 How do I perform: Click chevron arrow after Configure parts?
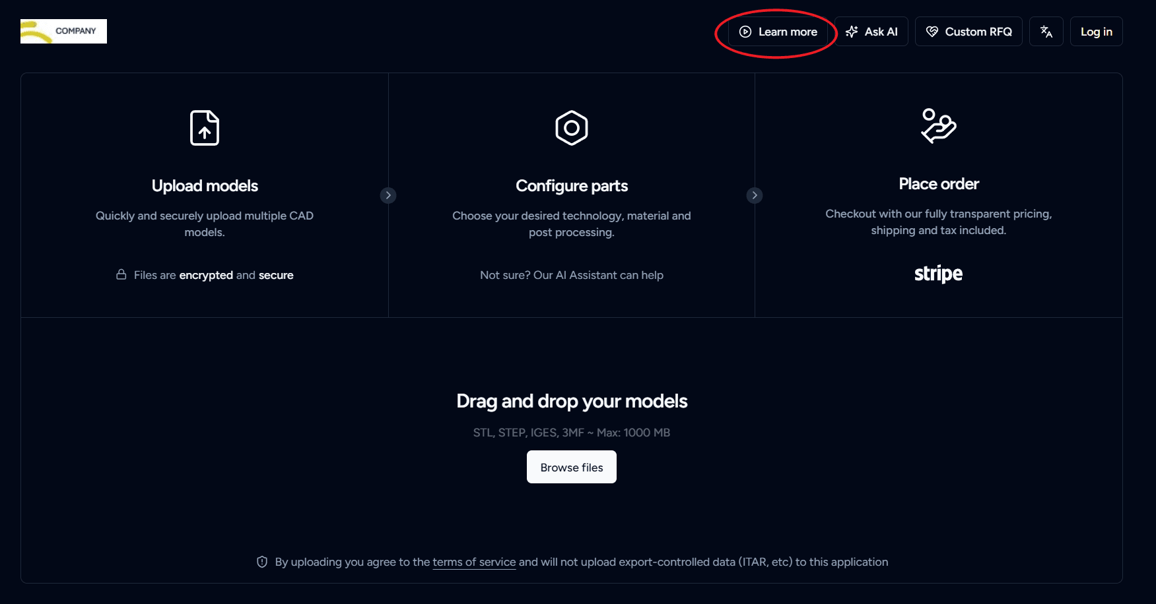pos(755,195)
